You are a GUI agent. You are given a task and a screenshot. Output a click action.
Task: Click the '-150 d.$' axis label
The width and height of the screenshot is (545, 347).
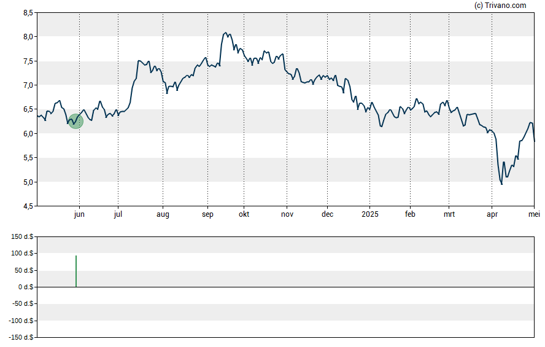point(21,337)
